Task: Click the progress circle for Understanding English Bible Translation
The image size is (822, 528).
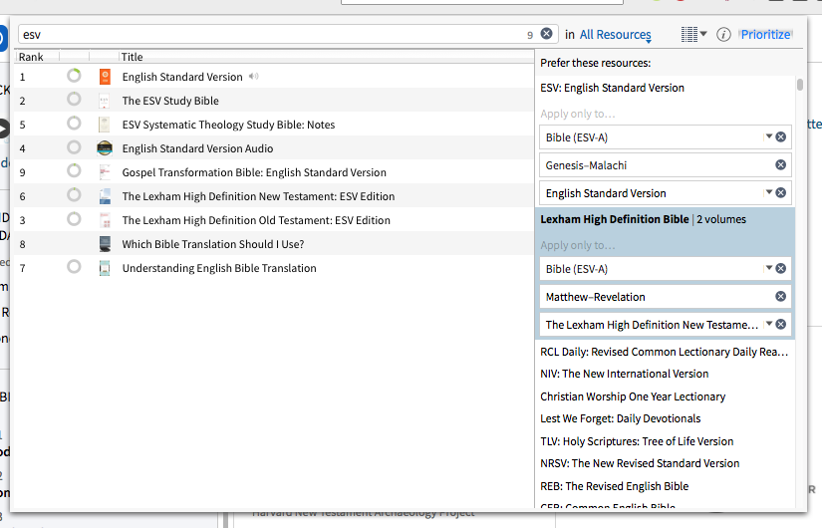Action: 74,267
